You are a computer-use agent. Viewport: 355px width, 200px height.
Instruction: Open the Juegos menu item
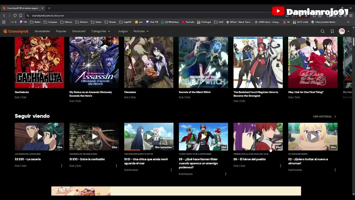tap(123, 31)
